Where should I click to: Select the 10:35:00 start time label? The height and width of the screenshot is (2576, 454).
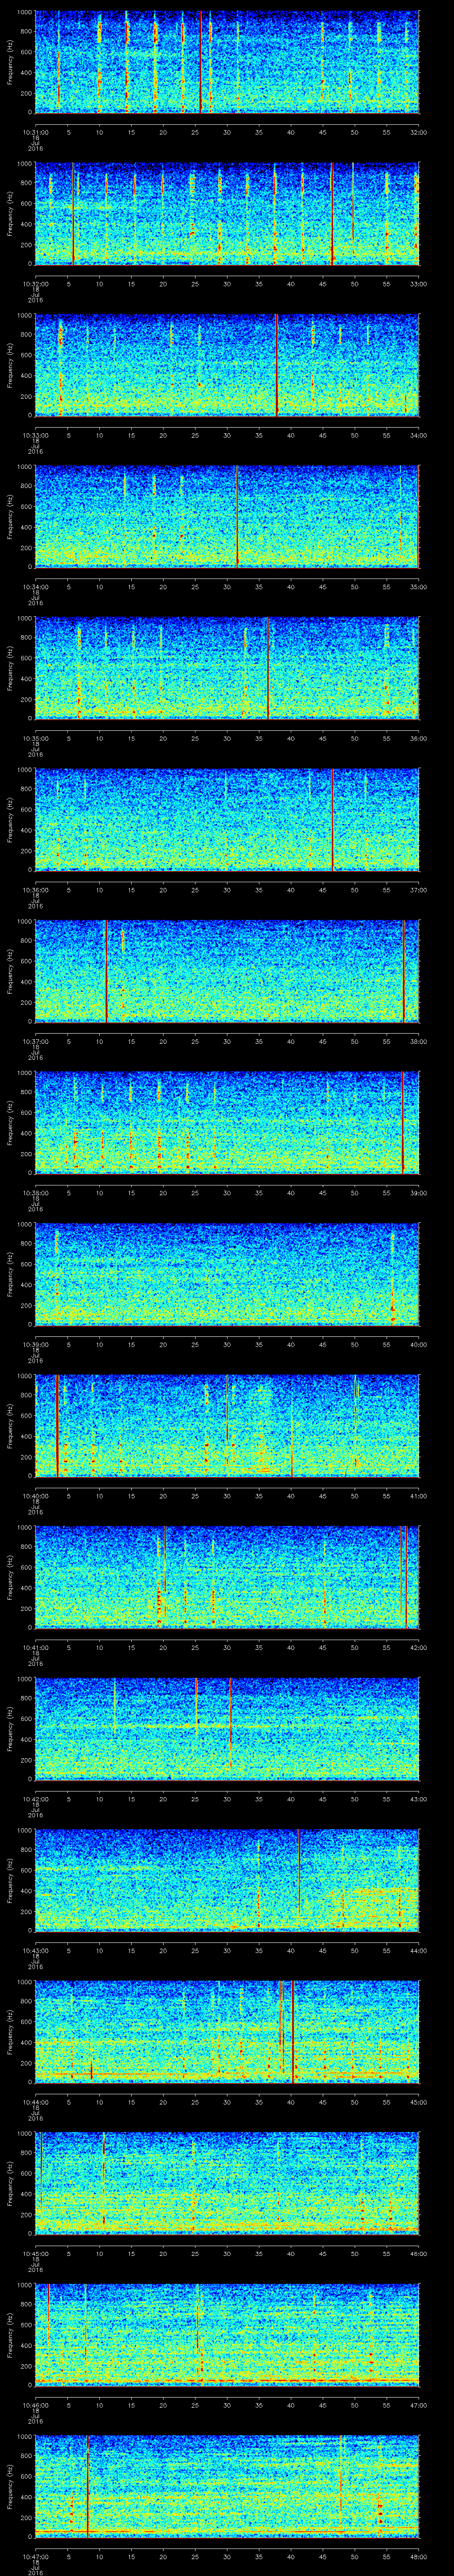click(35, 738)
